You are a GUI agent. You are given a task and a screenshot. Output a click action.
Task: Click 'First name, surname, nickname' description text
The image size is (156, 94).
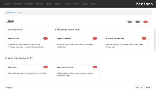26,46
